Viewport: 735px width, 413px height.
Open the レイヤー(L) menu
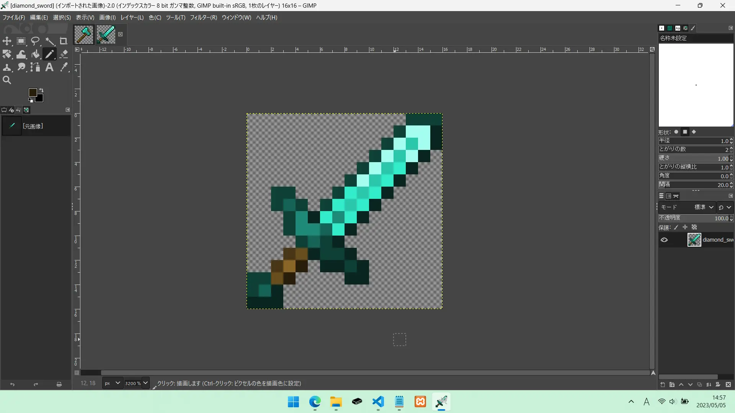pyautogui.click(x=132, y=18)
